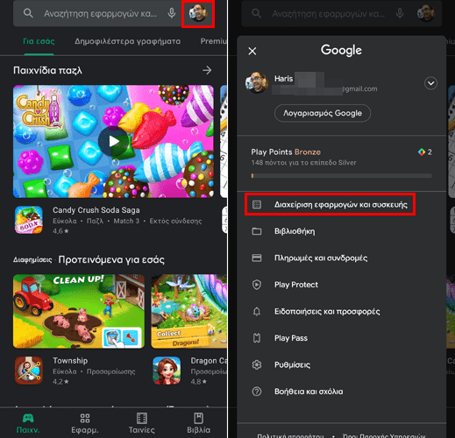Screen dimensions: 455x438
Task: Tap the magnifier icon in left search bar
Action: click(28, 13)
